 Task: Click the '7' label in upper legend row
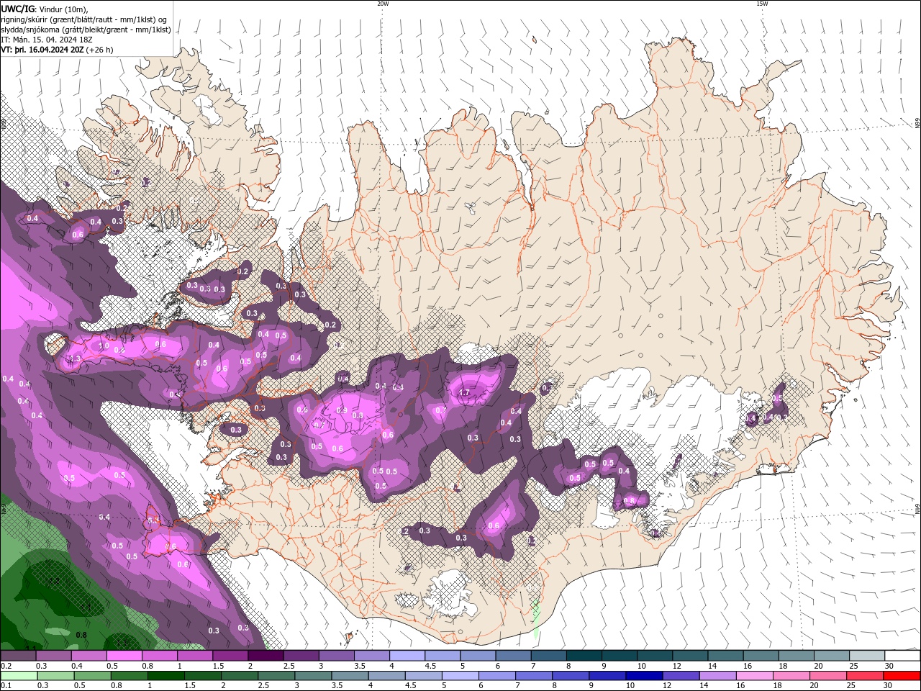click(x=534, y=666)
